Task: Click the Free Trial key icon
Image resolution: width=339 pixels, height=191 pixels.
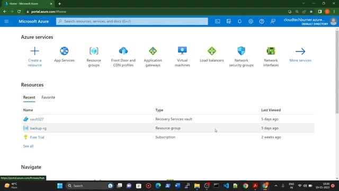Action: pyautogui.click(x=26, y=137)
